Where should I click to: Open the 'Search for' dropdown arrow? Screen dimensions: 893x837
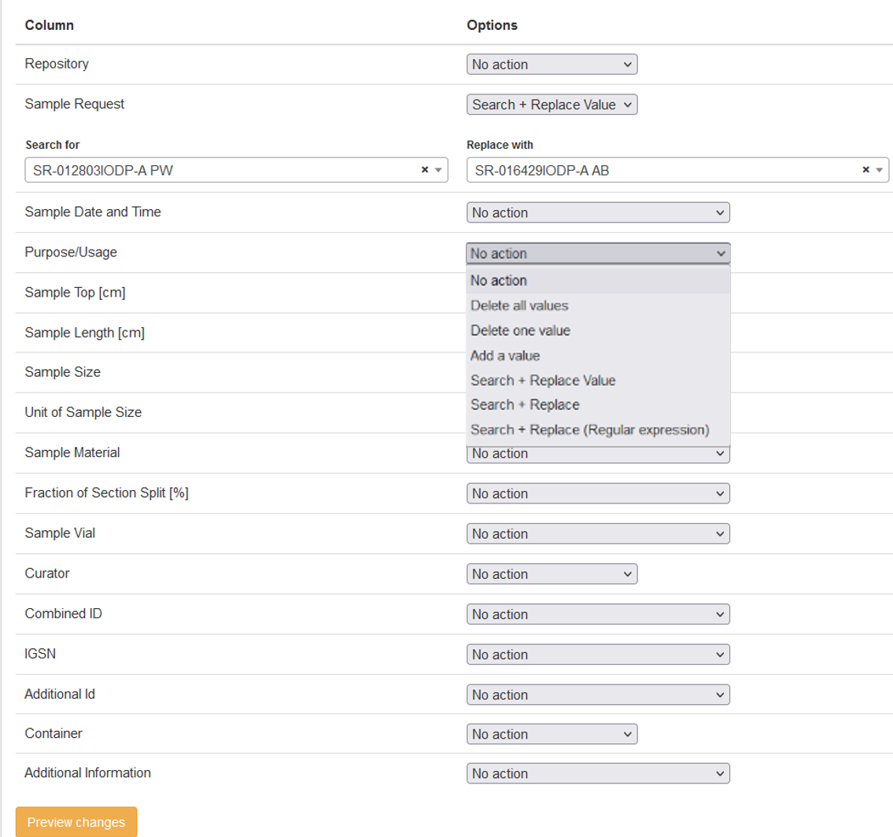(x=438, y=170)
